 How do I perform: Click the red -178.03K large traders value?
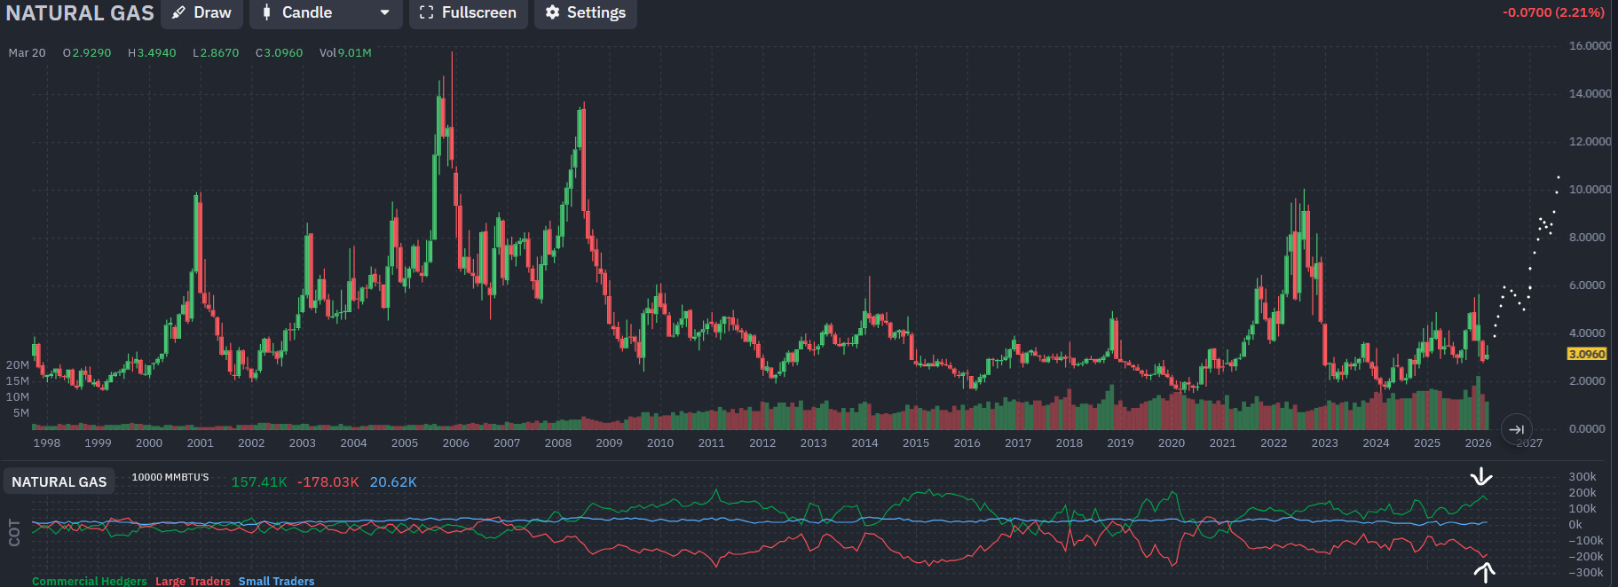pos(328,481)
